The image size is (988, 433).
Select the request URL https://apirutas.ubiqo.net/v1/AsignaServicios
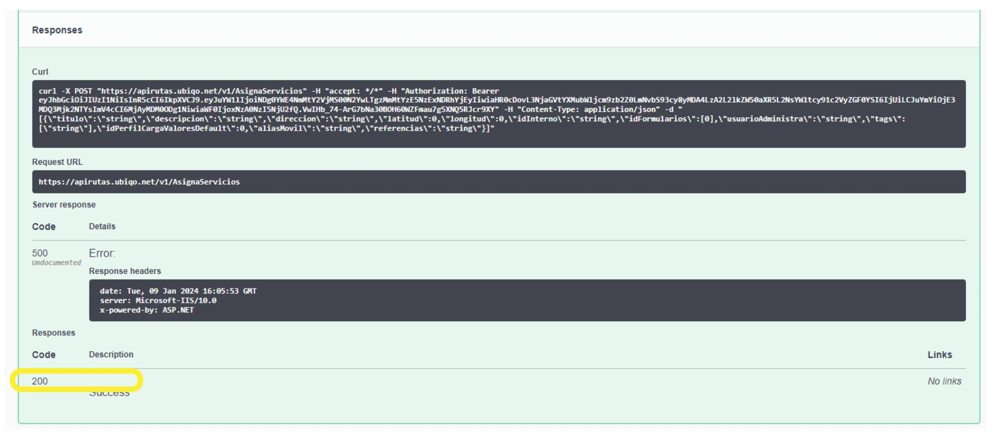139,182
